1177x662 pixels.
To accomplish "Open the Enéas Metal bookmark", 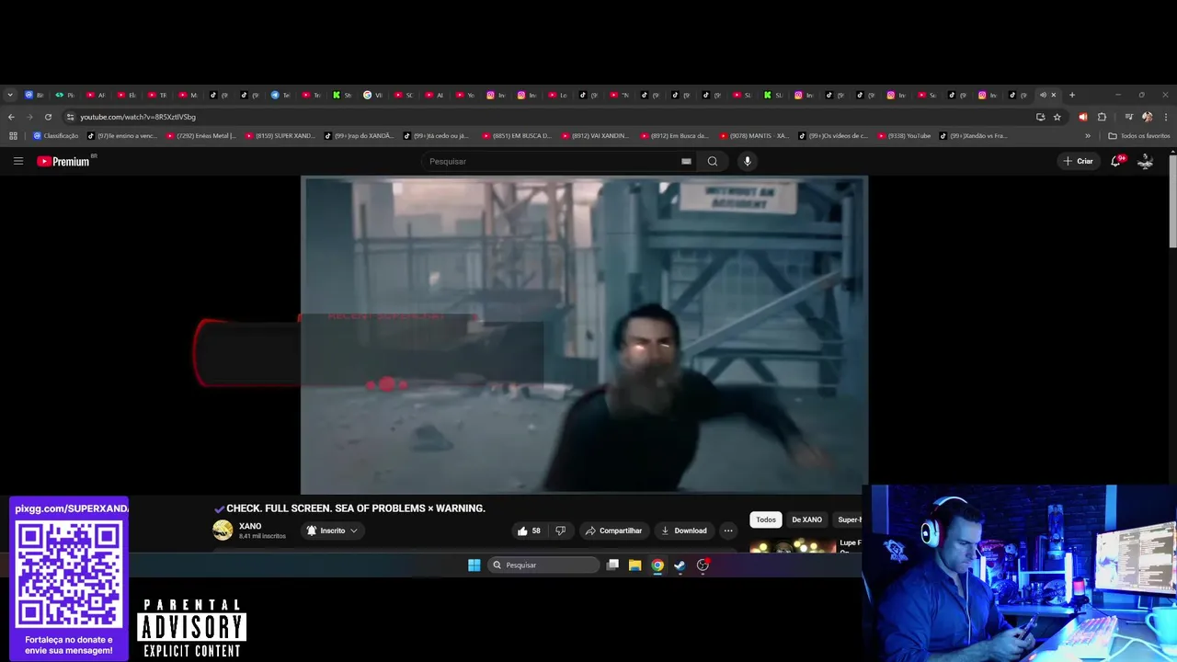I will 201,136.
